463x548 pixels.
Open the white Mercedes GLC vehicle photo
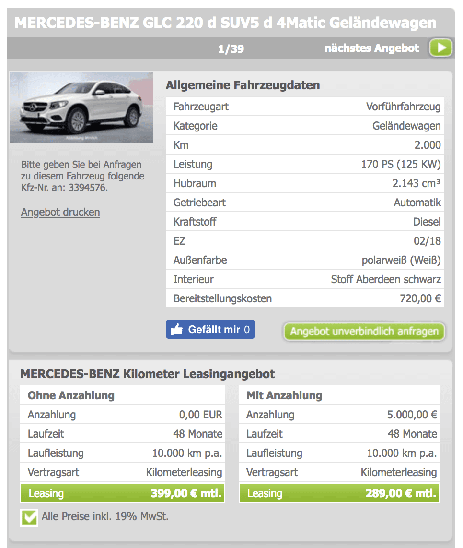[x=81, y=107]
